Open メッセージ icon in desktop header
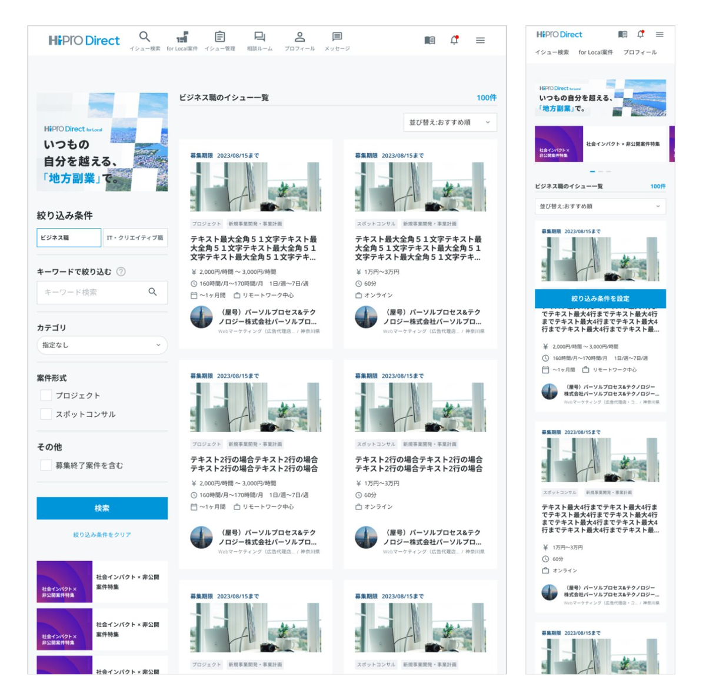The image size is (706, 676). click(337, 37)
